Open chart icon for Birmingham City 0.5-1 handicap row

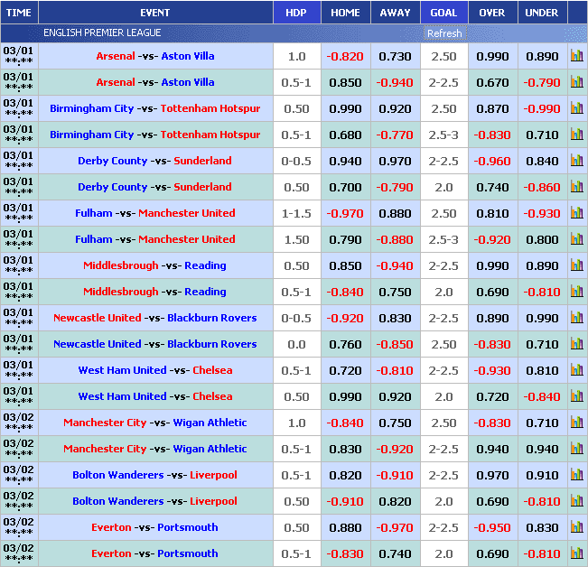(x=577, y=135)
